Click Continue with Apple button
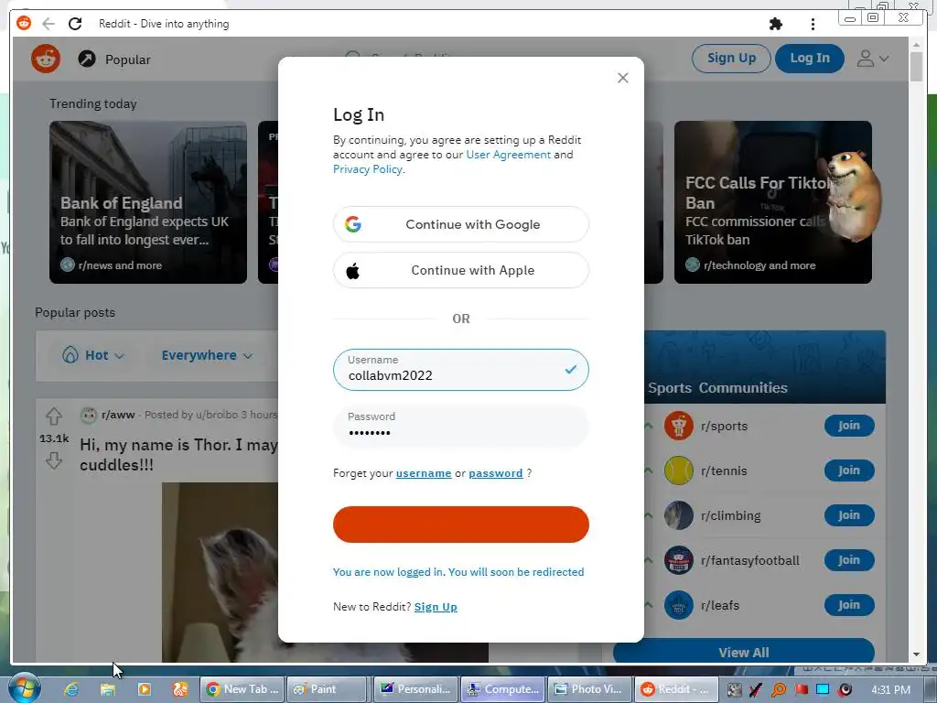Screen dimensions: 937x703 [x=461, y=270]
